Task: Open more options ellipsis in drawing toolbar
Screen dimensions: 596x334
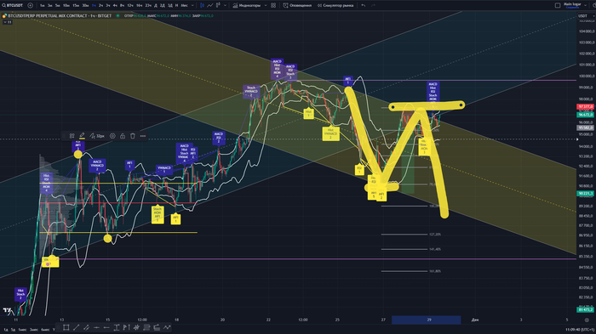Action: click(143, 136)
